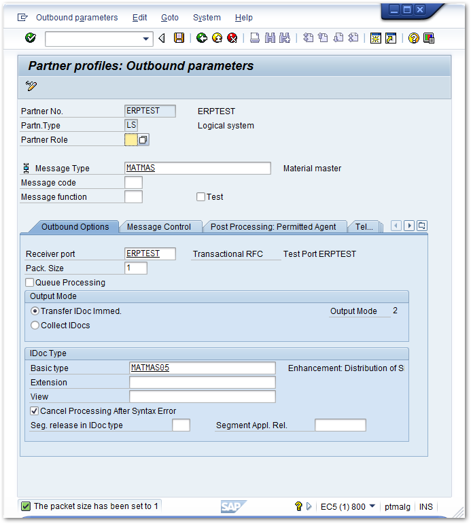Open the command field dropdown arrow

145,39
